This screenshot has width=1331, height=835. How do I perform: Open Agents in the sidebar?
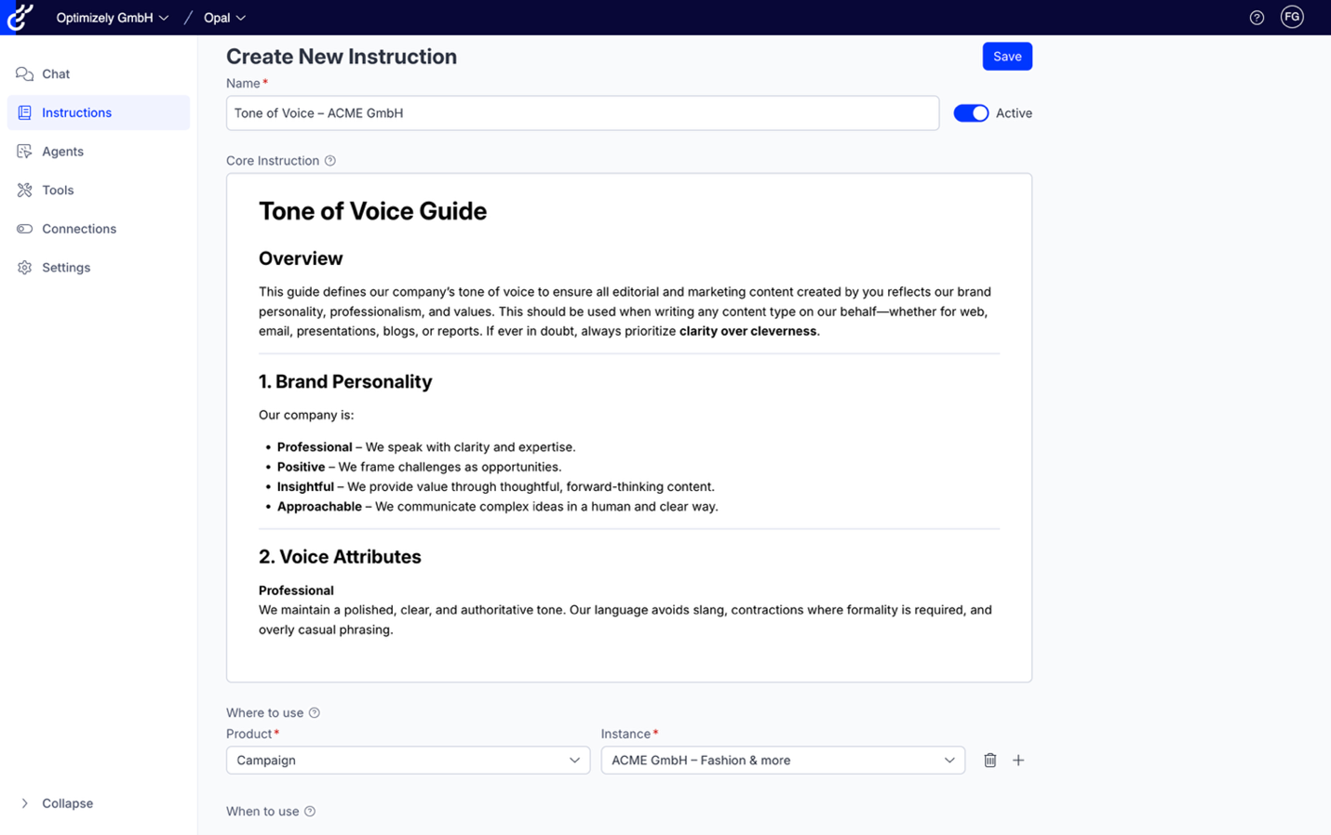[x=62, y=152]
